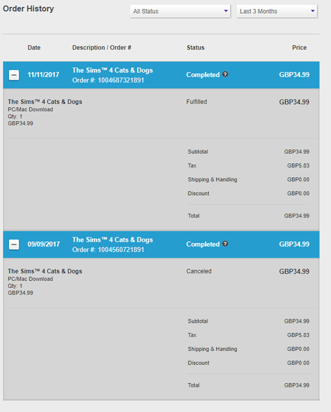This screenshot has width=331, height=412.
Task: Click the Completed status of the 11/11/2017 order
Action: (203, 75)
